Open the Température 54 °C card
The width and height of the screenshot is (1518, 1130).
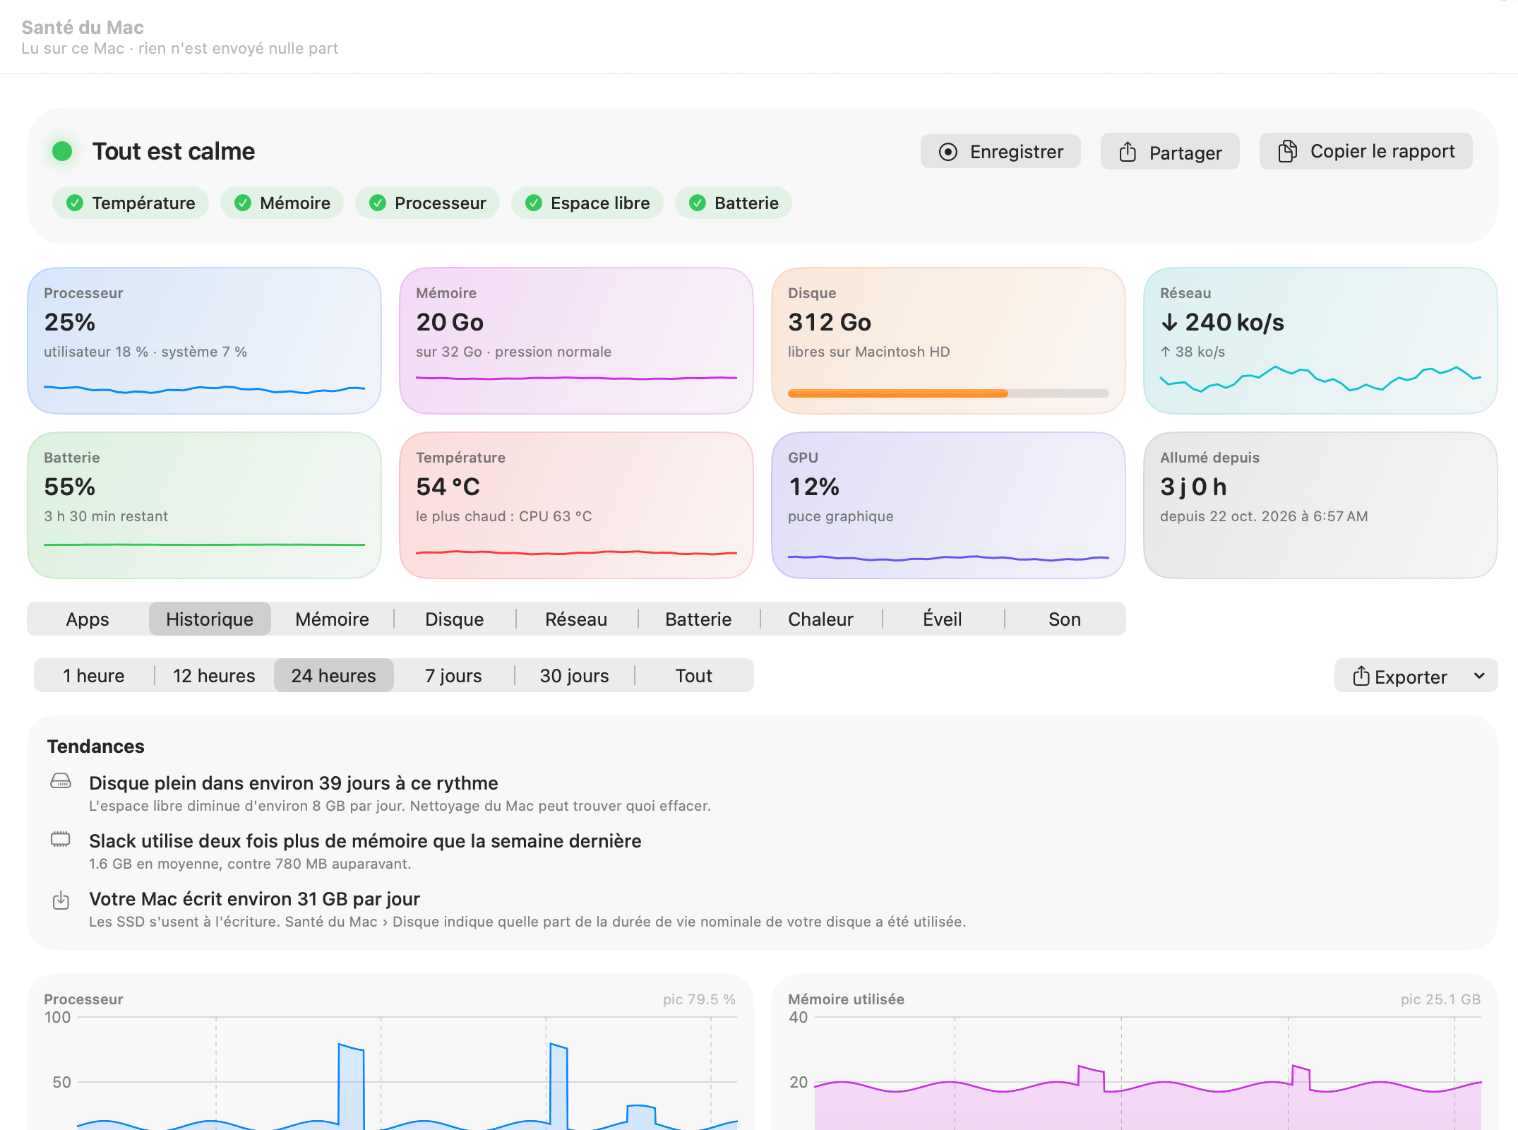pos(576,505)
